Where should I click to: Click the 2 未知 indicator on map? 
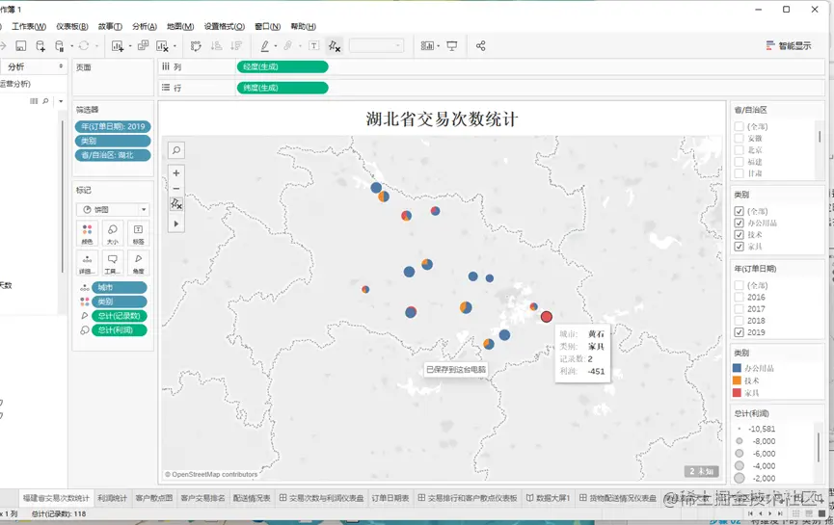702,471
